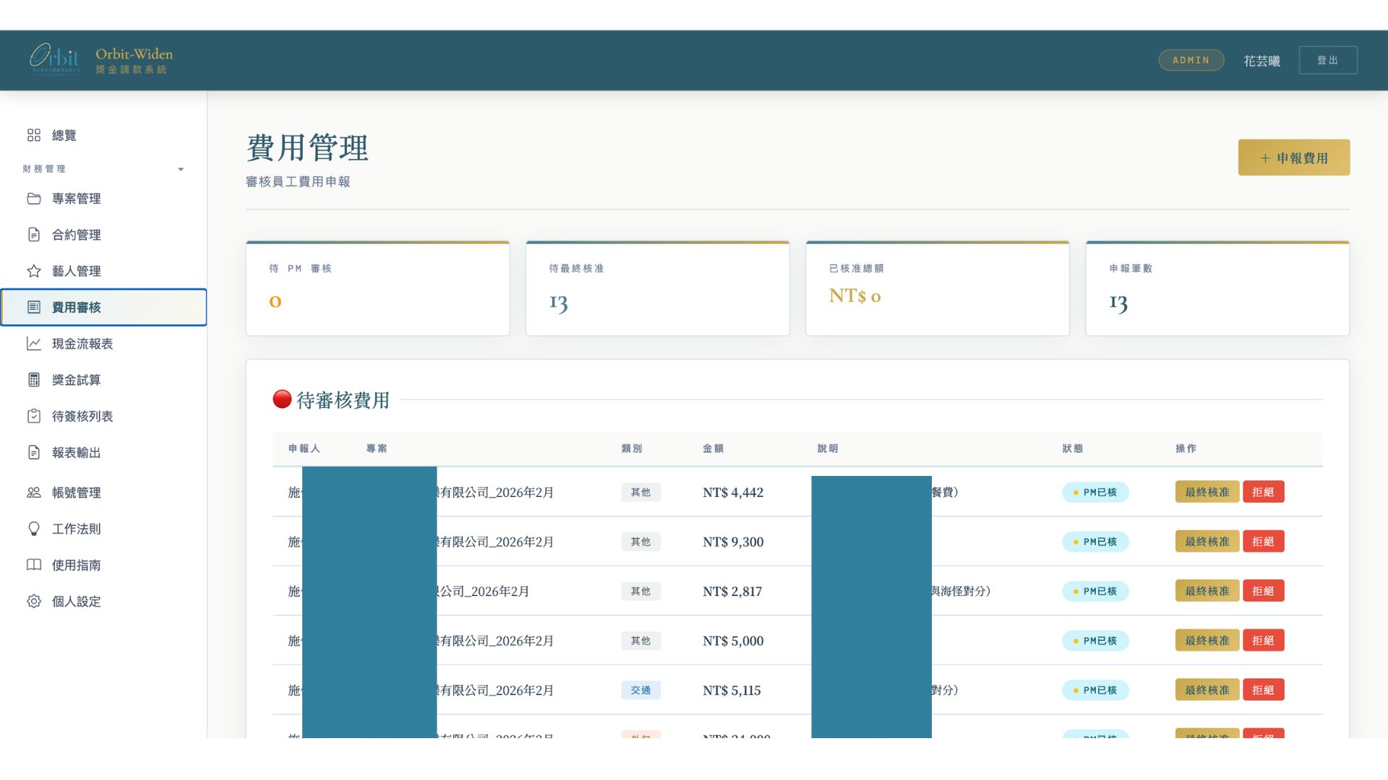Approve the NT$ 4,442 expense via 最終核准

(x=1206, y=492)
